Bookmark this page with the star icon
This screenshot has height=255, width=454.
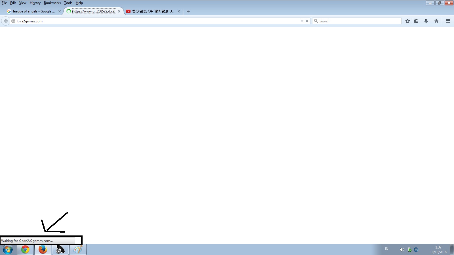pyautogui.click(x=408, y=21)
